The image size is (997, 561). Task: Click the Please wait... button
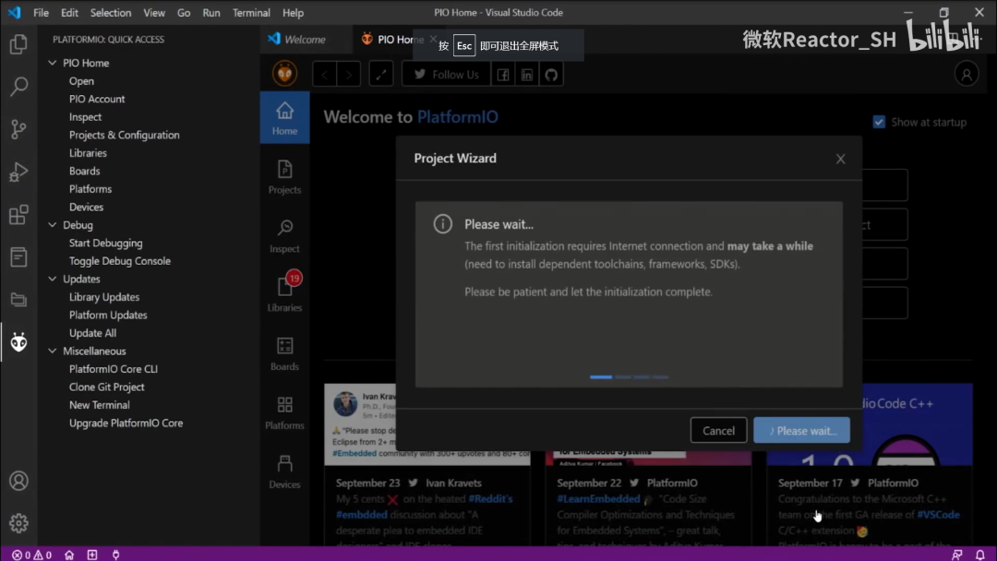[802, 431]
